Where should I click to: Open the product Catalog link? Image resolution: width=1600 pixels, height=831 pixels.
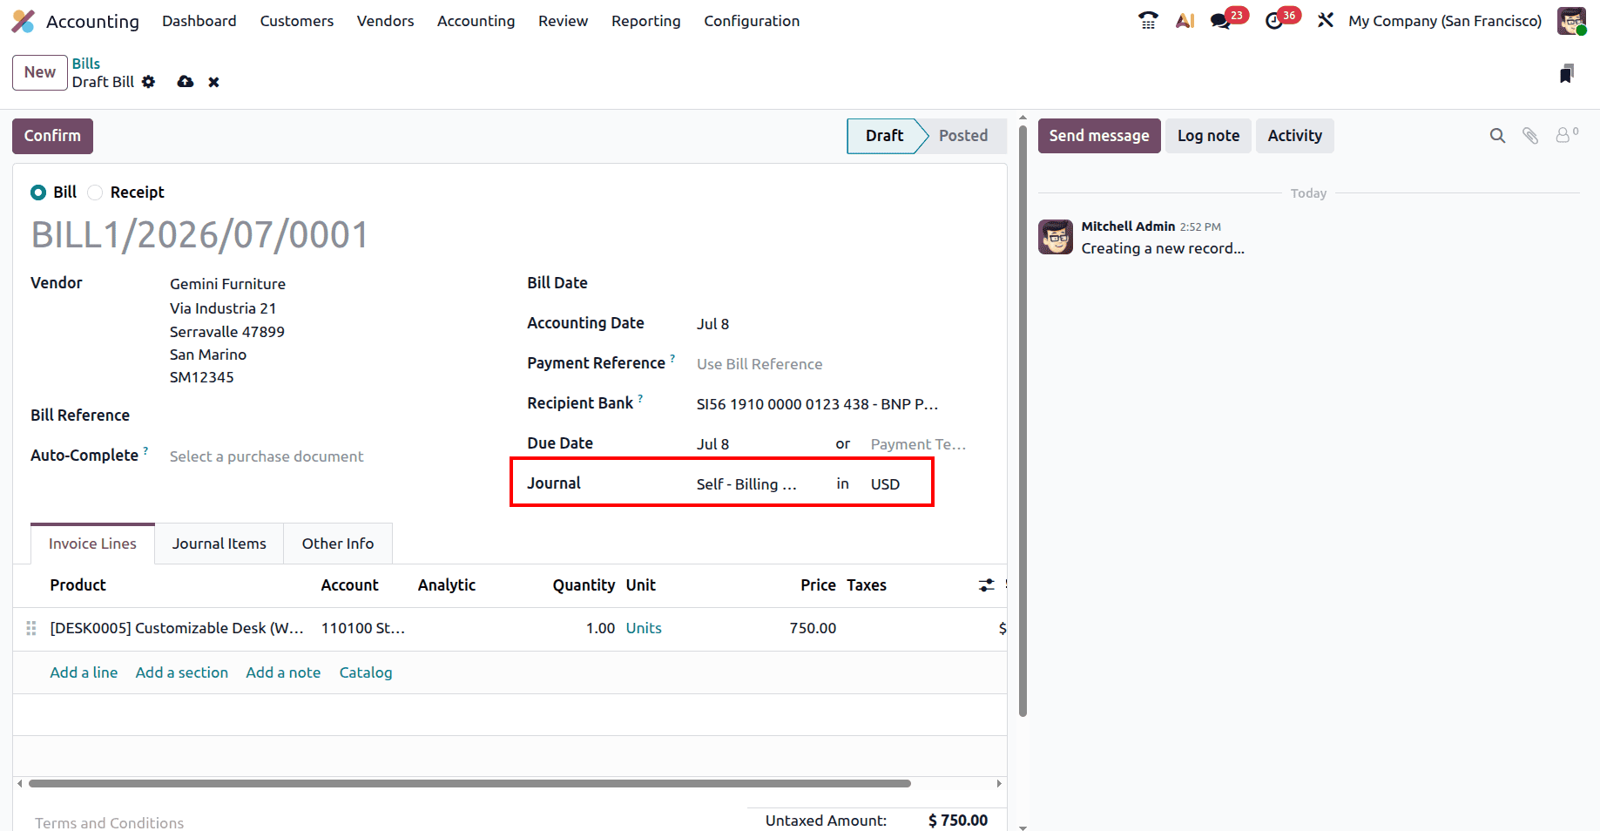366,672
